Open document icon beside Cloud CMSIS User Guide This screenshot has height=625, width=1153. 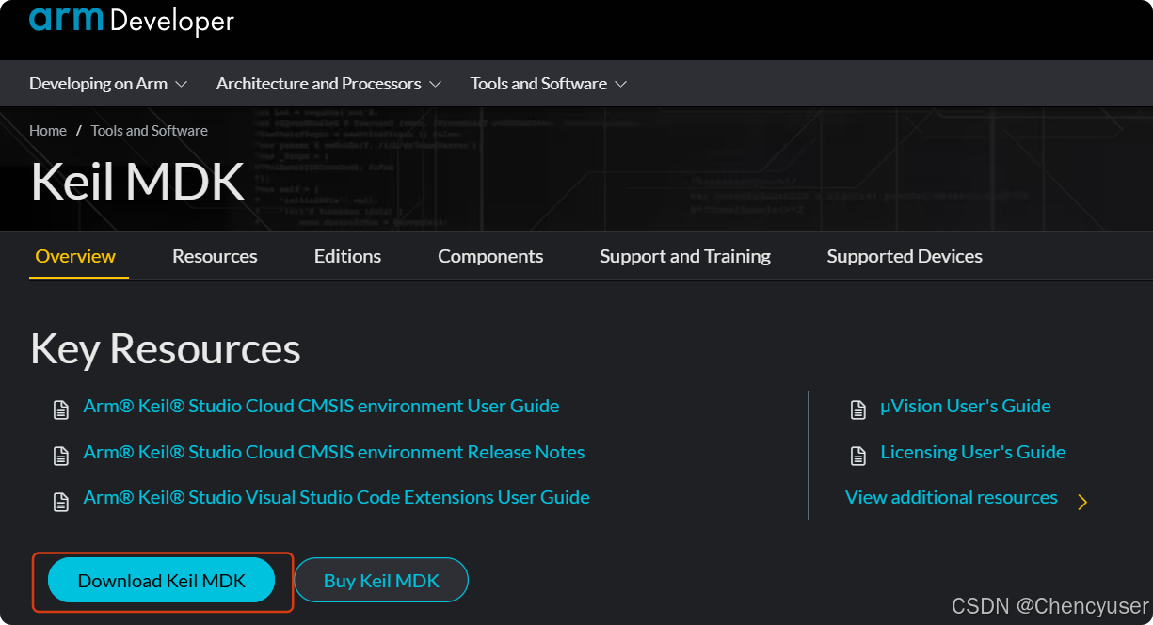coord(61,409)
